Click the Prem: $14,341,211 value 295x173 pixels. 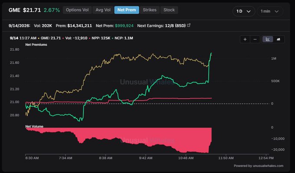coord(74,26)
